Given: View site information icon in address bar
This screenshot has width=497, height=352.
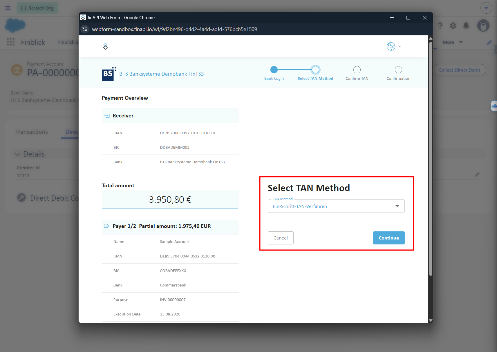Looking at the screenshot, I should [x=85, y=29].
